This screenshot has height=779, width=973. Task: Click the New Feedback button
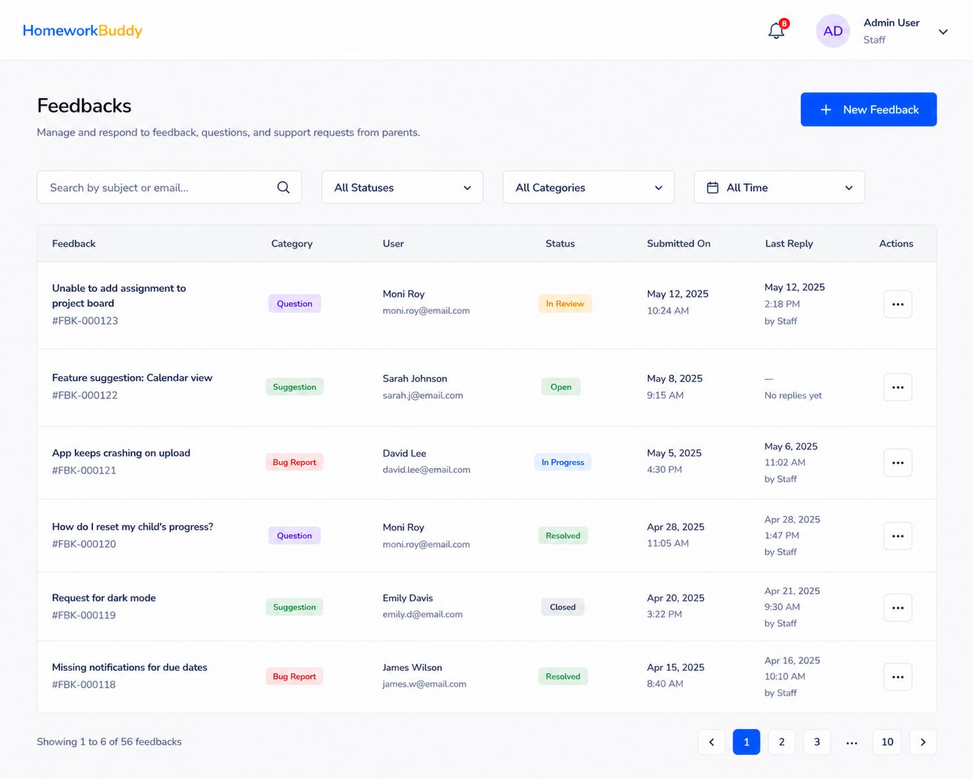click(868, 110)
